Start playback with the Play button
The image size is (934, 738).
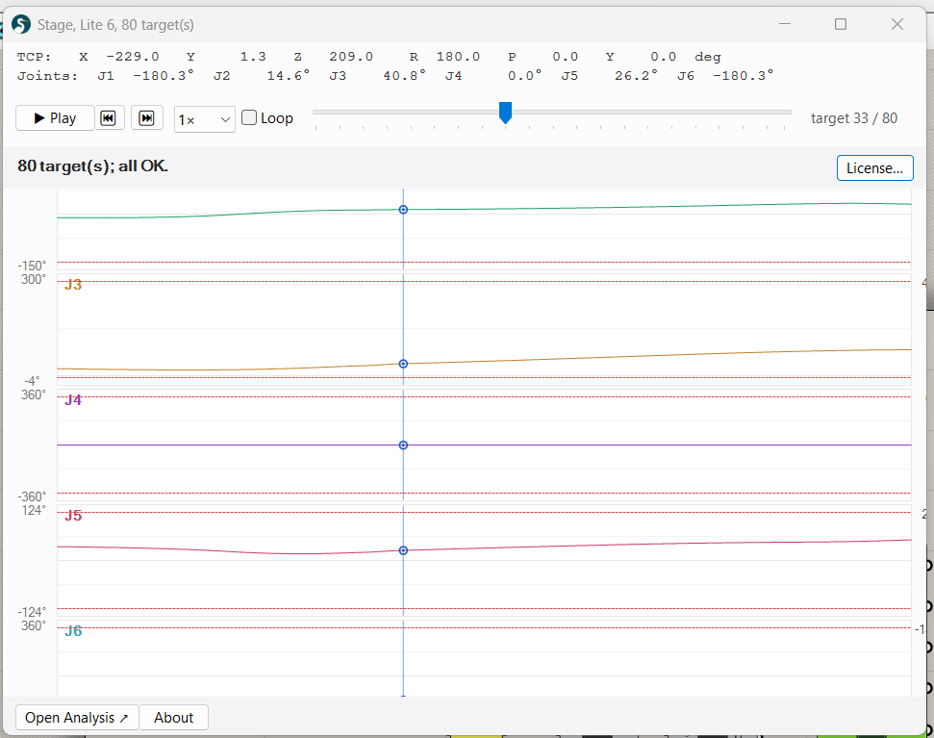[x=55, y=118]
